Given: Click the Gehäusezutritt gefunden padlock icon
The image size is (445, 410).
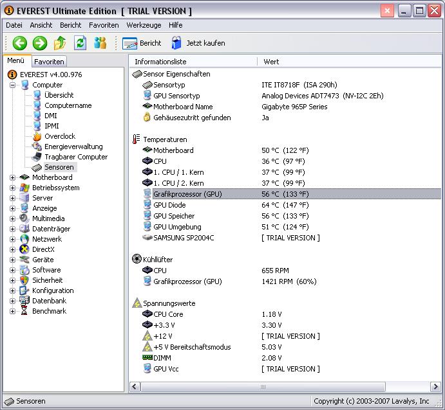Looking at the screenshot, I should 147,117.
